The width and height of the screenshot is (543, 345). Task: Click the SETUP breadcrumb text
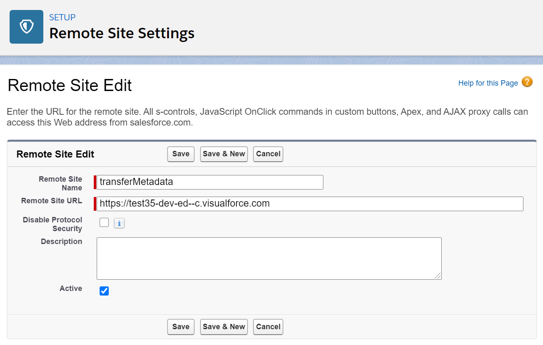coord(62,17)
